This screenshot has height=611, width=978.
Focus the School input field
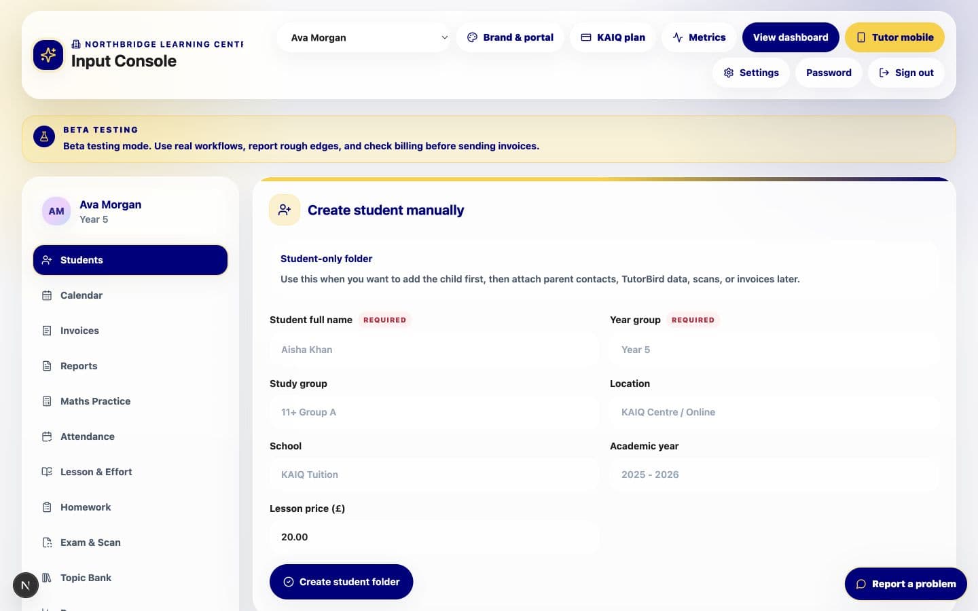click(x=434, y=475)
